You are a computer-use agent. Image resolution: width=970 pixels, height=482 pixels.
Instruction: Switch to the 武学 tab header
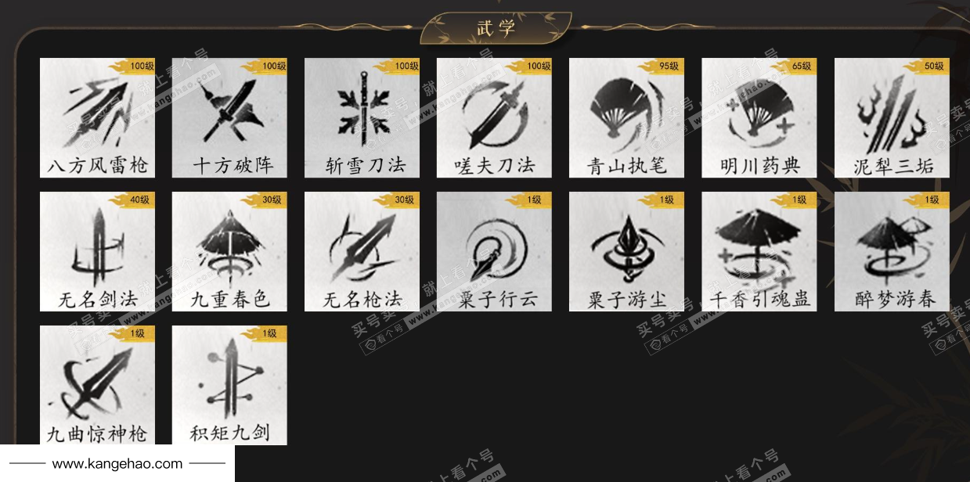point(496,28)
